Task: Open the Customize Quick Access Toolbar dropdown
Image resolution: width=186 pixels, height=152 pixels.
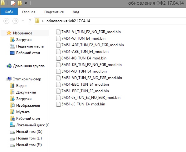Action: [x=26, y=3]
